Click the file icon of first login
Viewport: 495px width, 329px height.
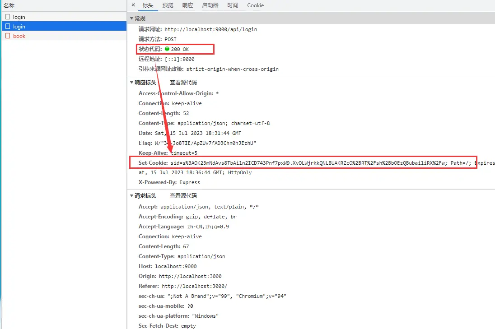8,17
